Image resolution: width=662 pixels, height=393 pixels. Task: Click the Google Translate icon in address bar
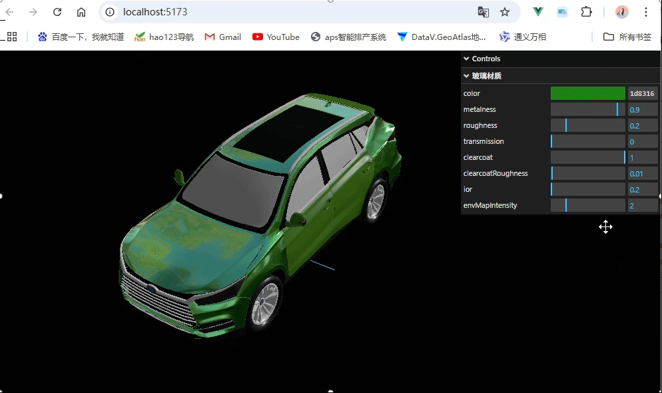click(x=484, y=12)
